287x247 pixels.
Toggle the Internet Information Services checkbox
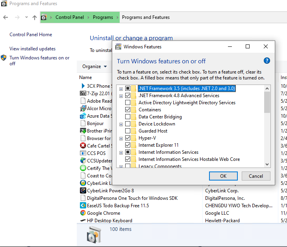coord(128,152)
